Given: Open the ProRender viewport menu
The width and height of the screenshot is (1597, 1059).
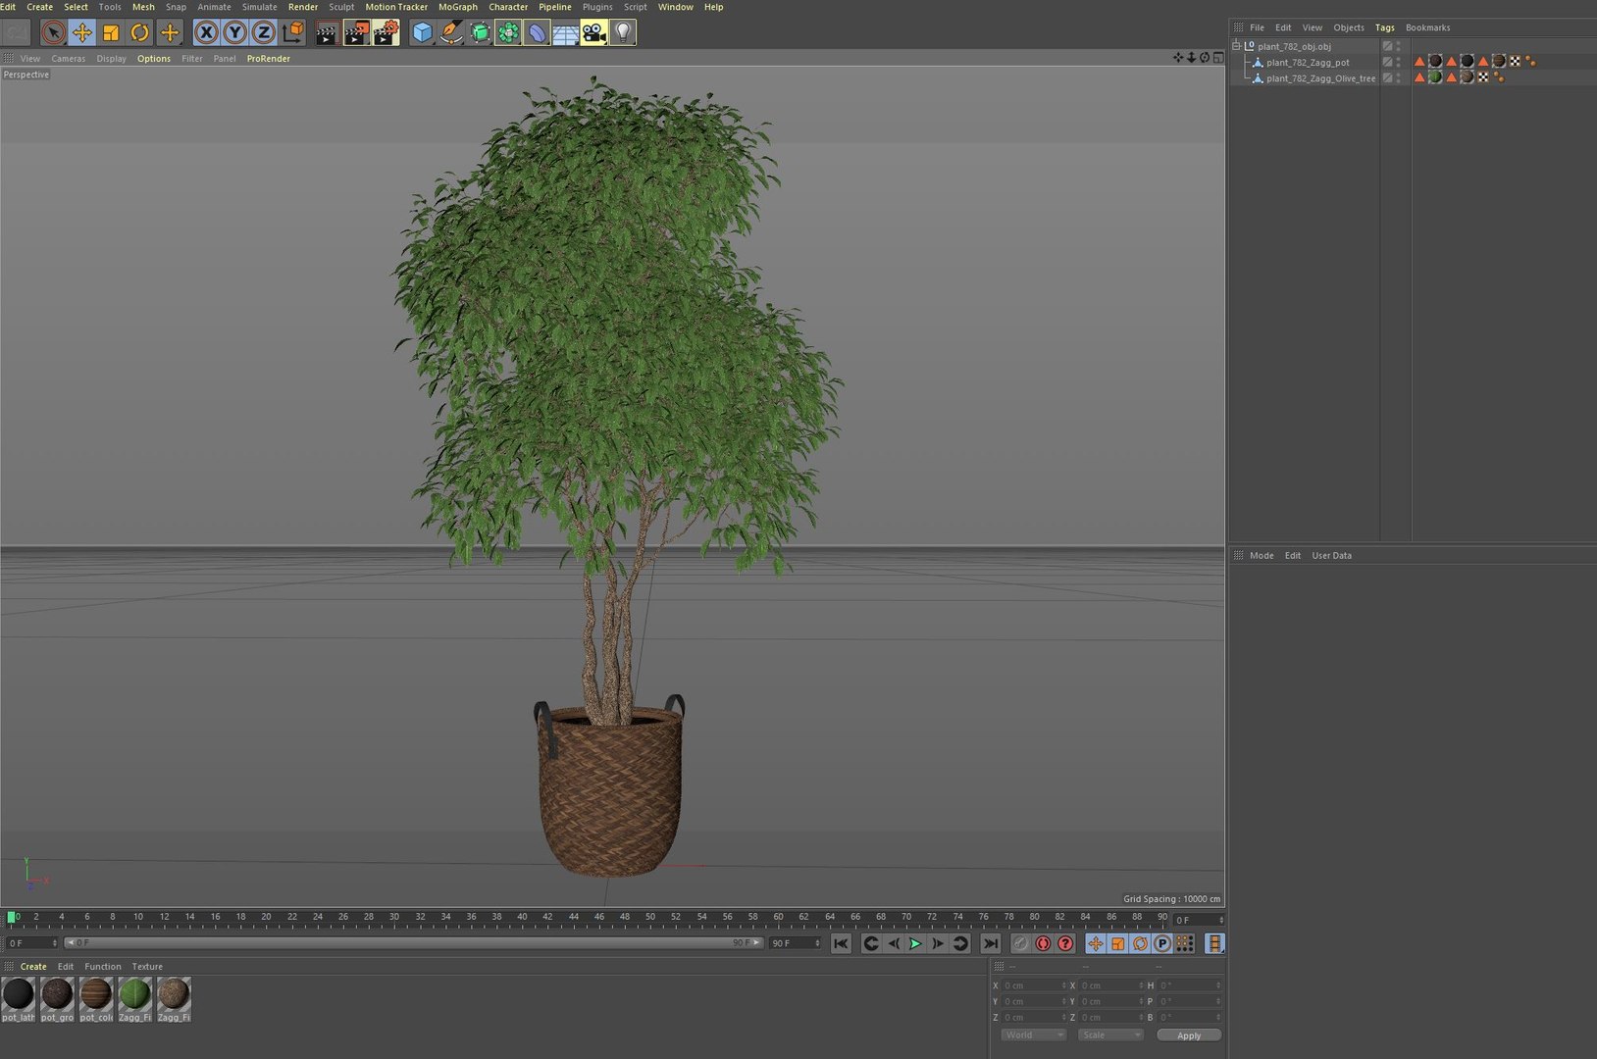Looking at the screenshot, I should click(x=269, y=59).
